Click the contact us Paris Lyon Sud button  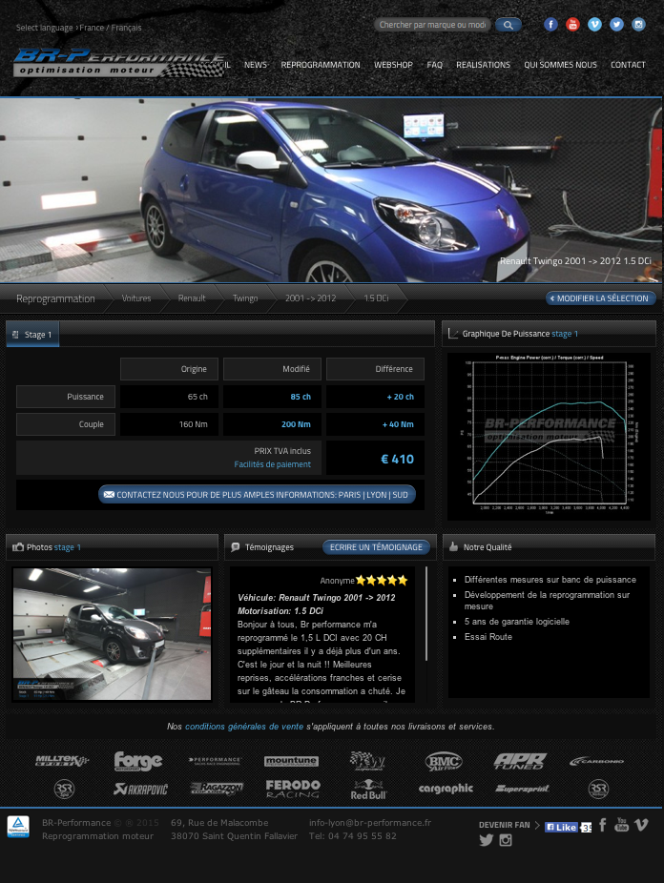257,495
